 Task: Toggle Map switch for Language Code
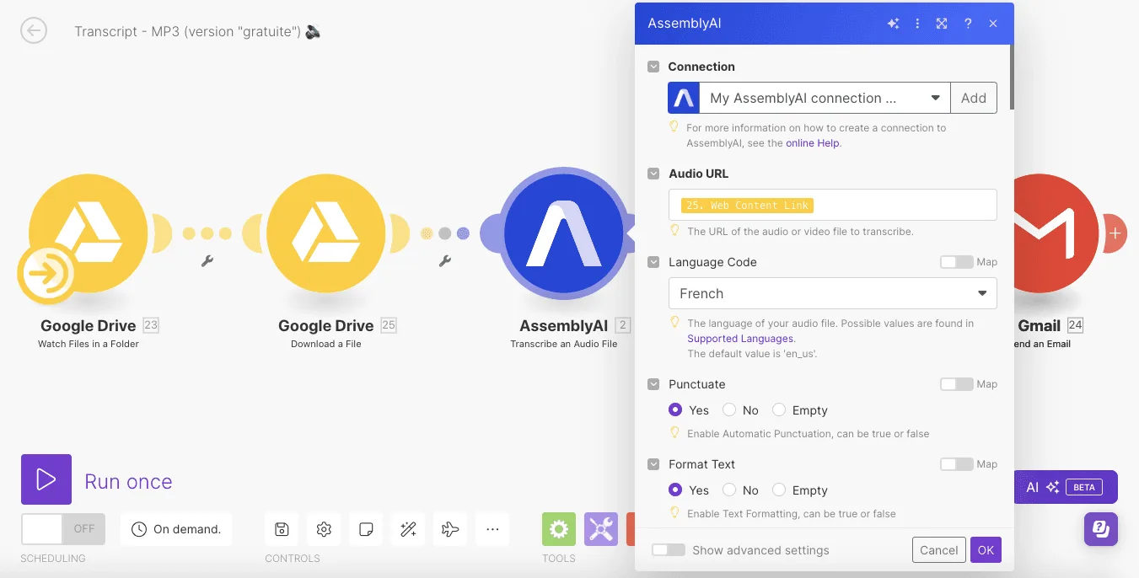pyautogui.click(x=956, y=262)
